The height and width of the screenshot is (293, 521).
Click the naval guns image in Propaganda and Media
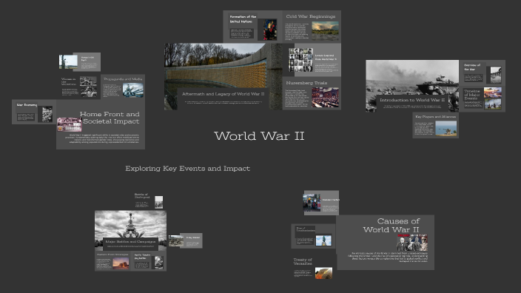tap(133, 90)
